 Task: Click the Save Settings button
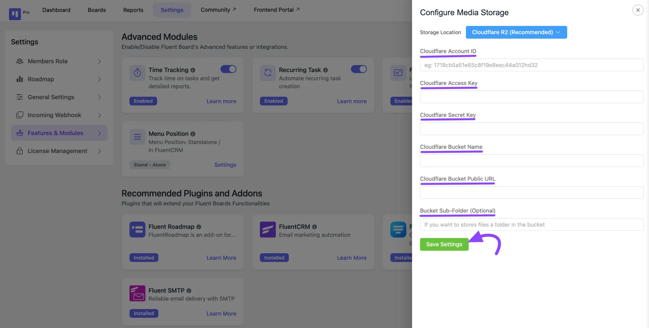pyautogui.click(x=444, y=244)
